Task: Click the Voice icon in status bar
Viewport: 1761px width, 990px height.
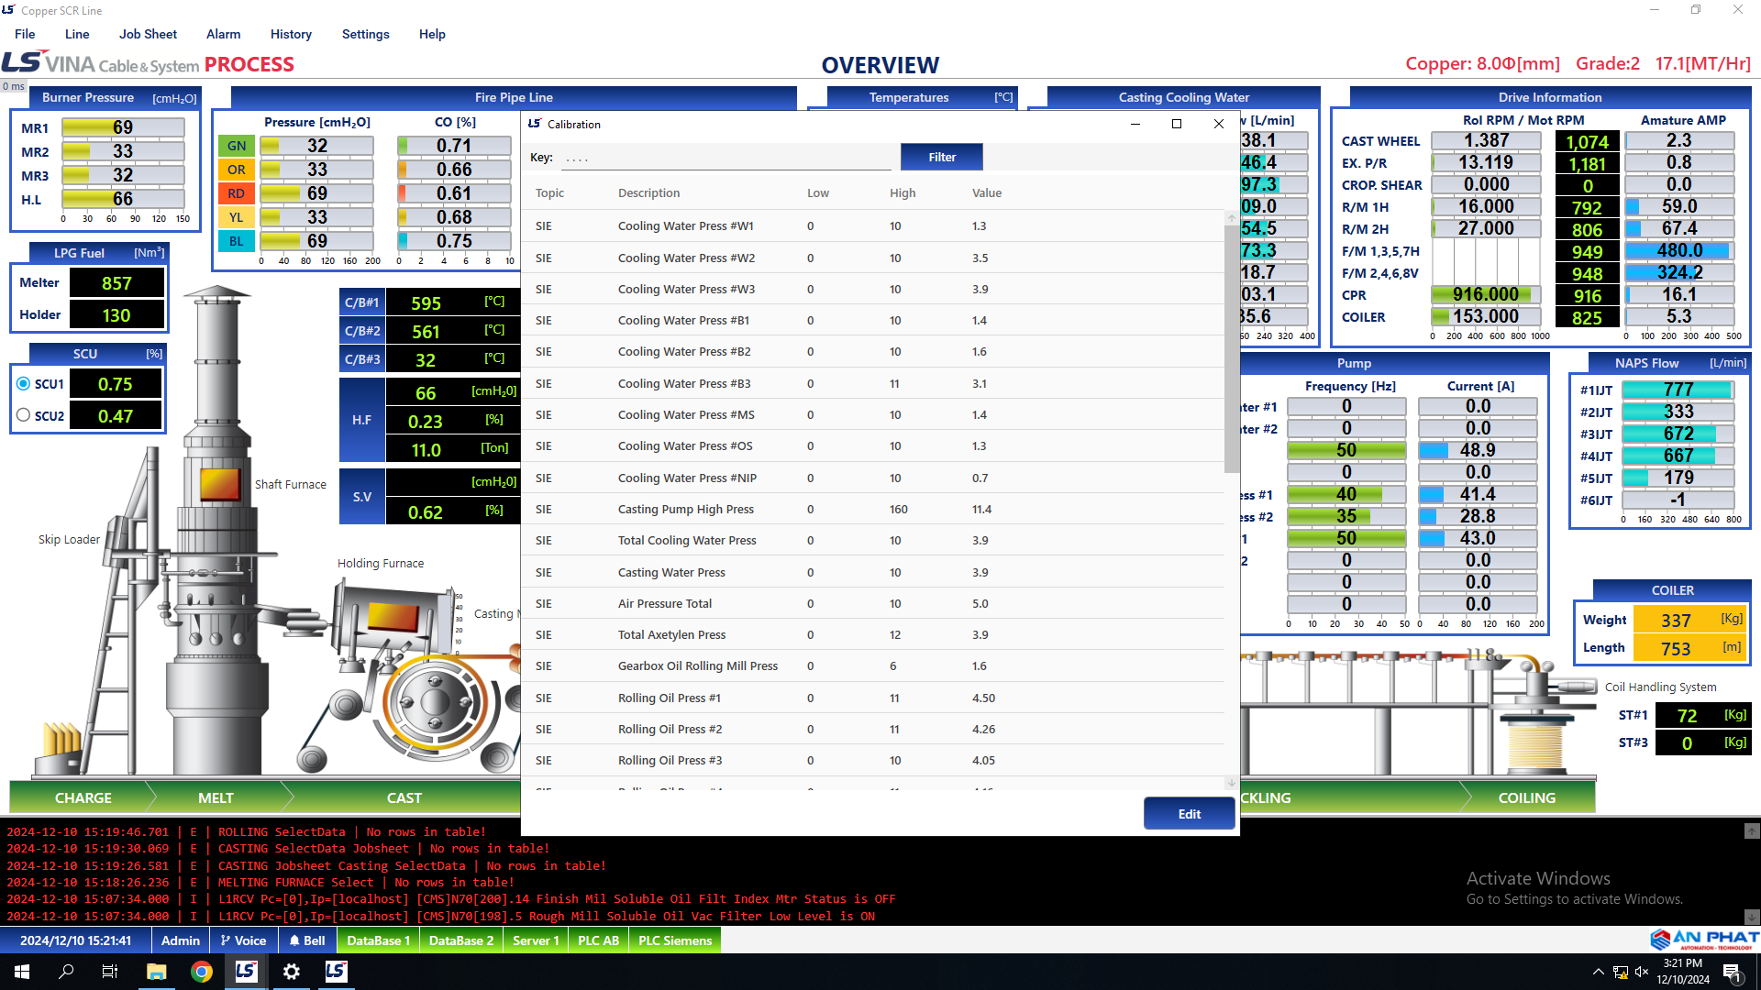Action: (x=243, y=940)
